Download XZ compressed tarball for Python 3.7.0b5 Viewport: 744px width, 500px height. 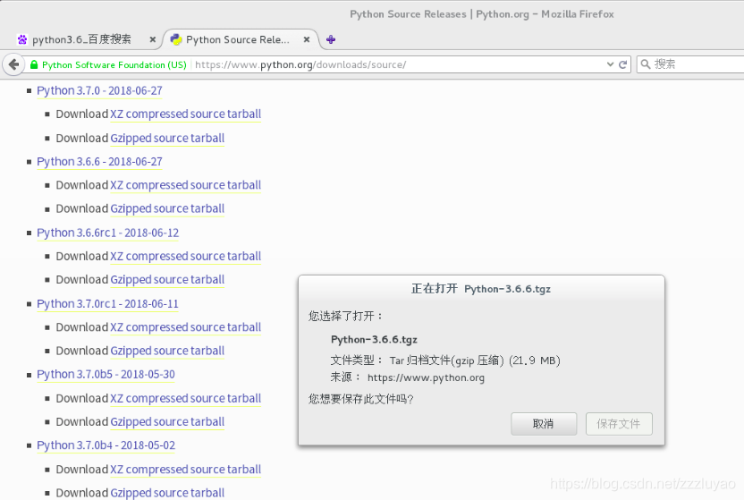point(185,399)
